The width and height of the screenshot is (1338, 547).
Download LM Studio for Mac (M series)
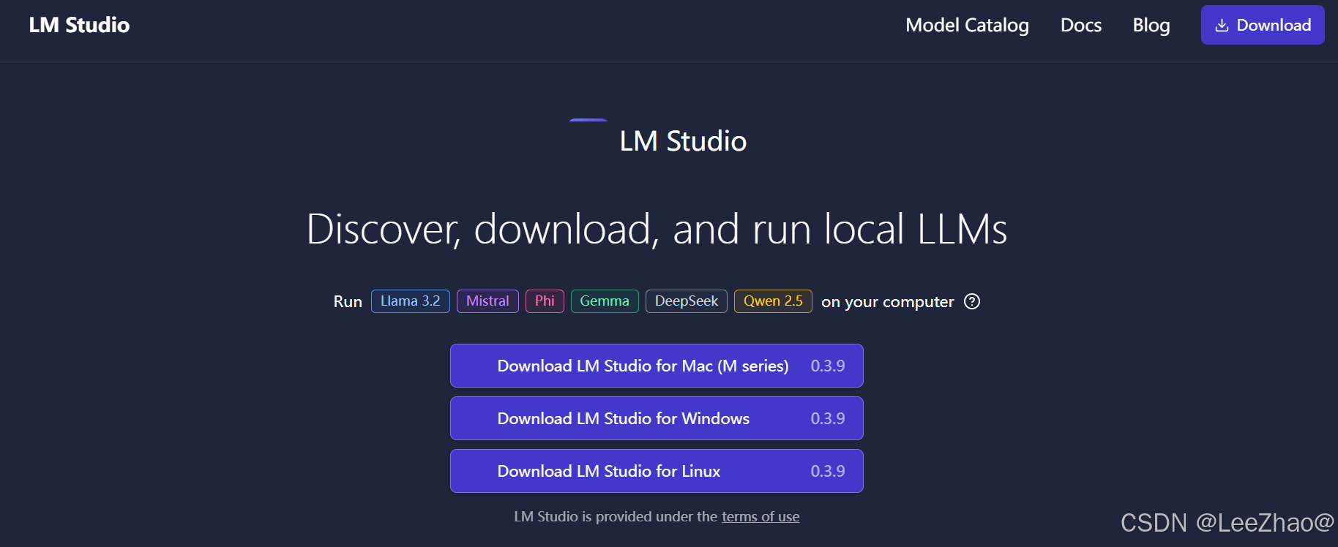pyautogui.click(x=657, y=366)
